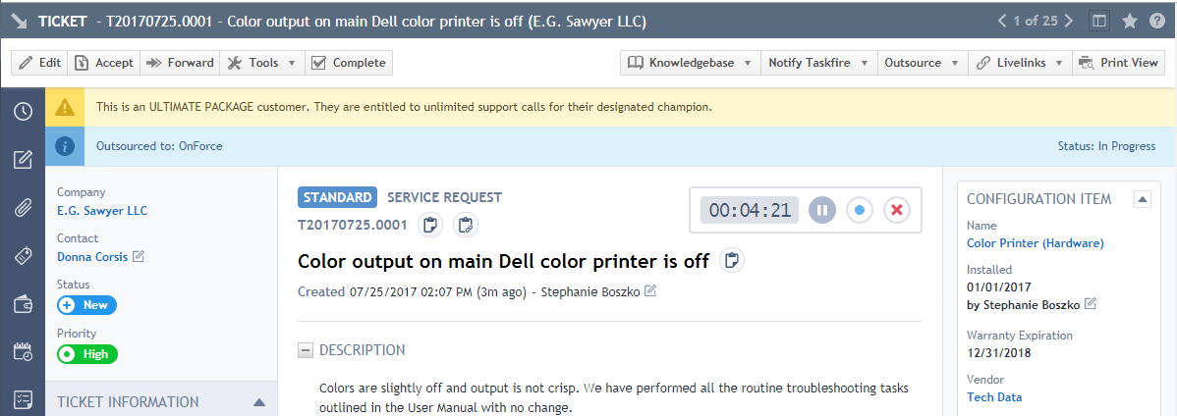This screenshot has height=416, width=1177.
Task: Click the timer record button
Action: coord(860,211)
